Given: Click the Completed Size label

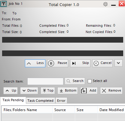Looking at the screenshot, I should point(52,32).
